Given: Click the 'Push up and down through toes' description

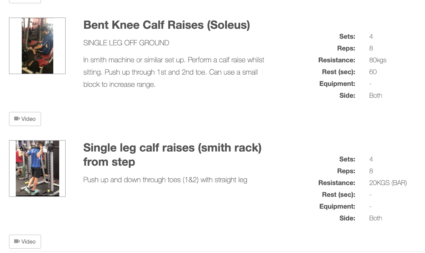Looking at the screenshot, I should pyautogui.click(x=165, y=180).
